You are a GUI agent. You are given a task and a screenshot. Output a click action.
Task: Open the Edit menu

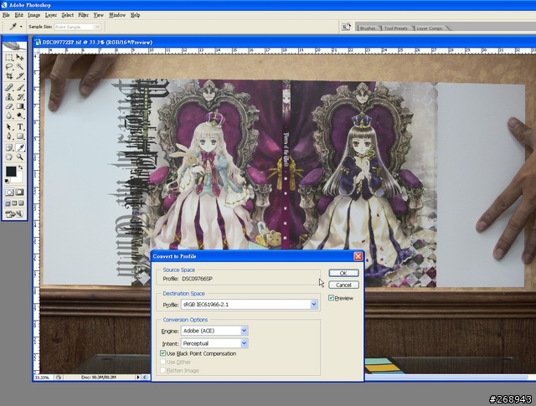click(18, 15)
